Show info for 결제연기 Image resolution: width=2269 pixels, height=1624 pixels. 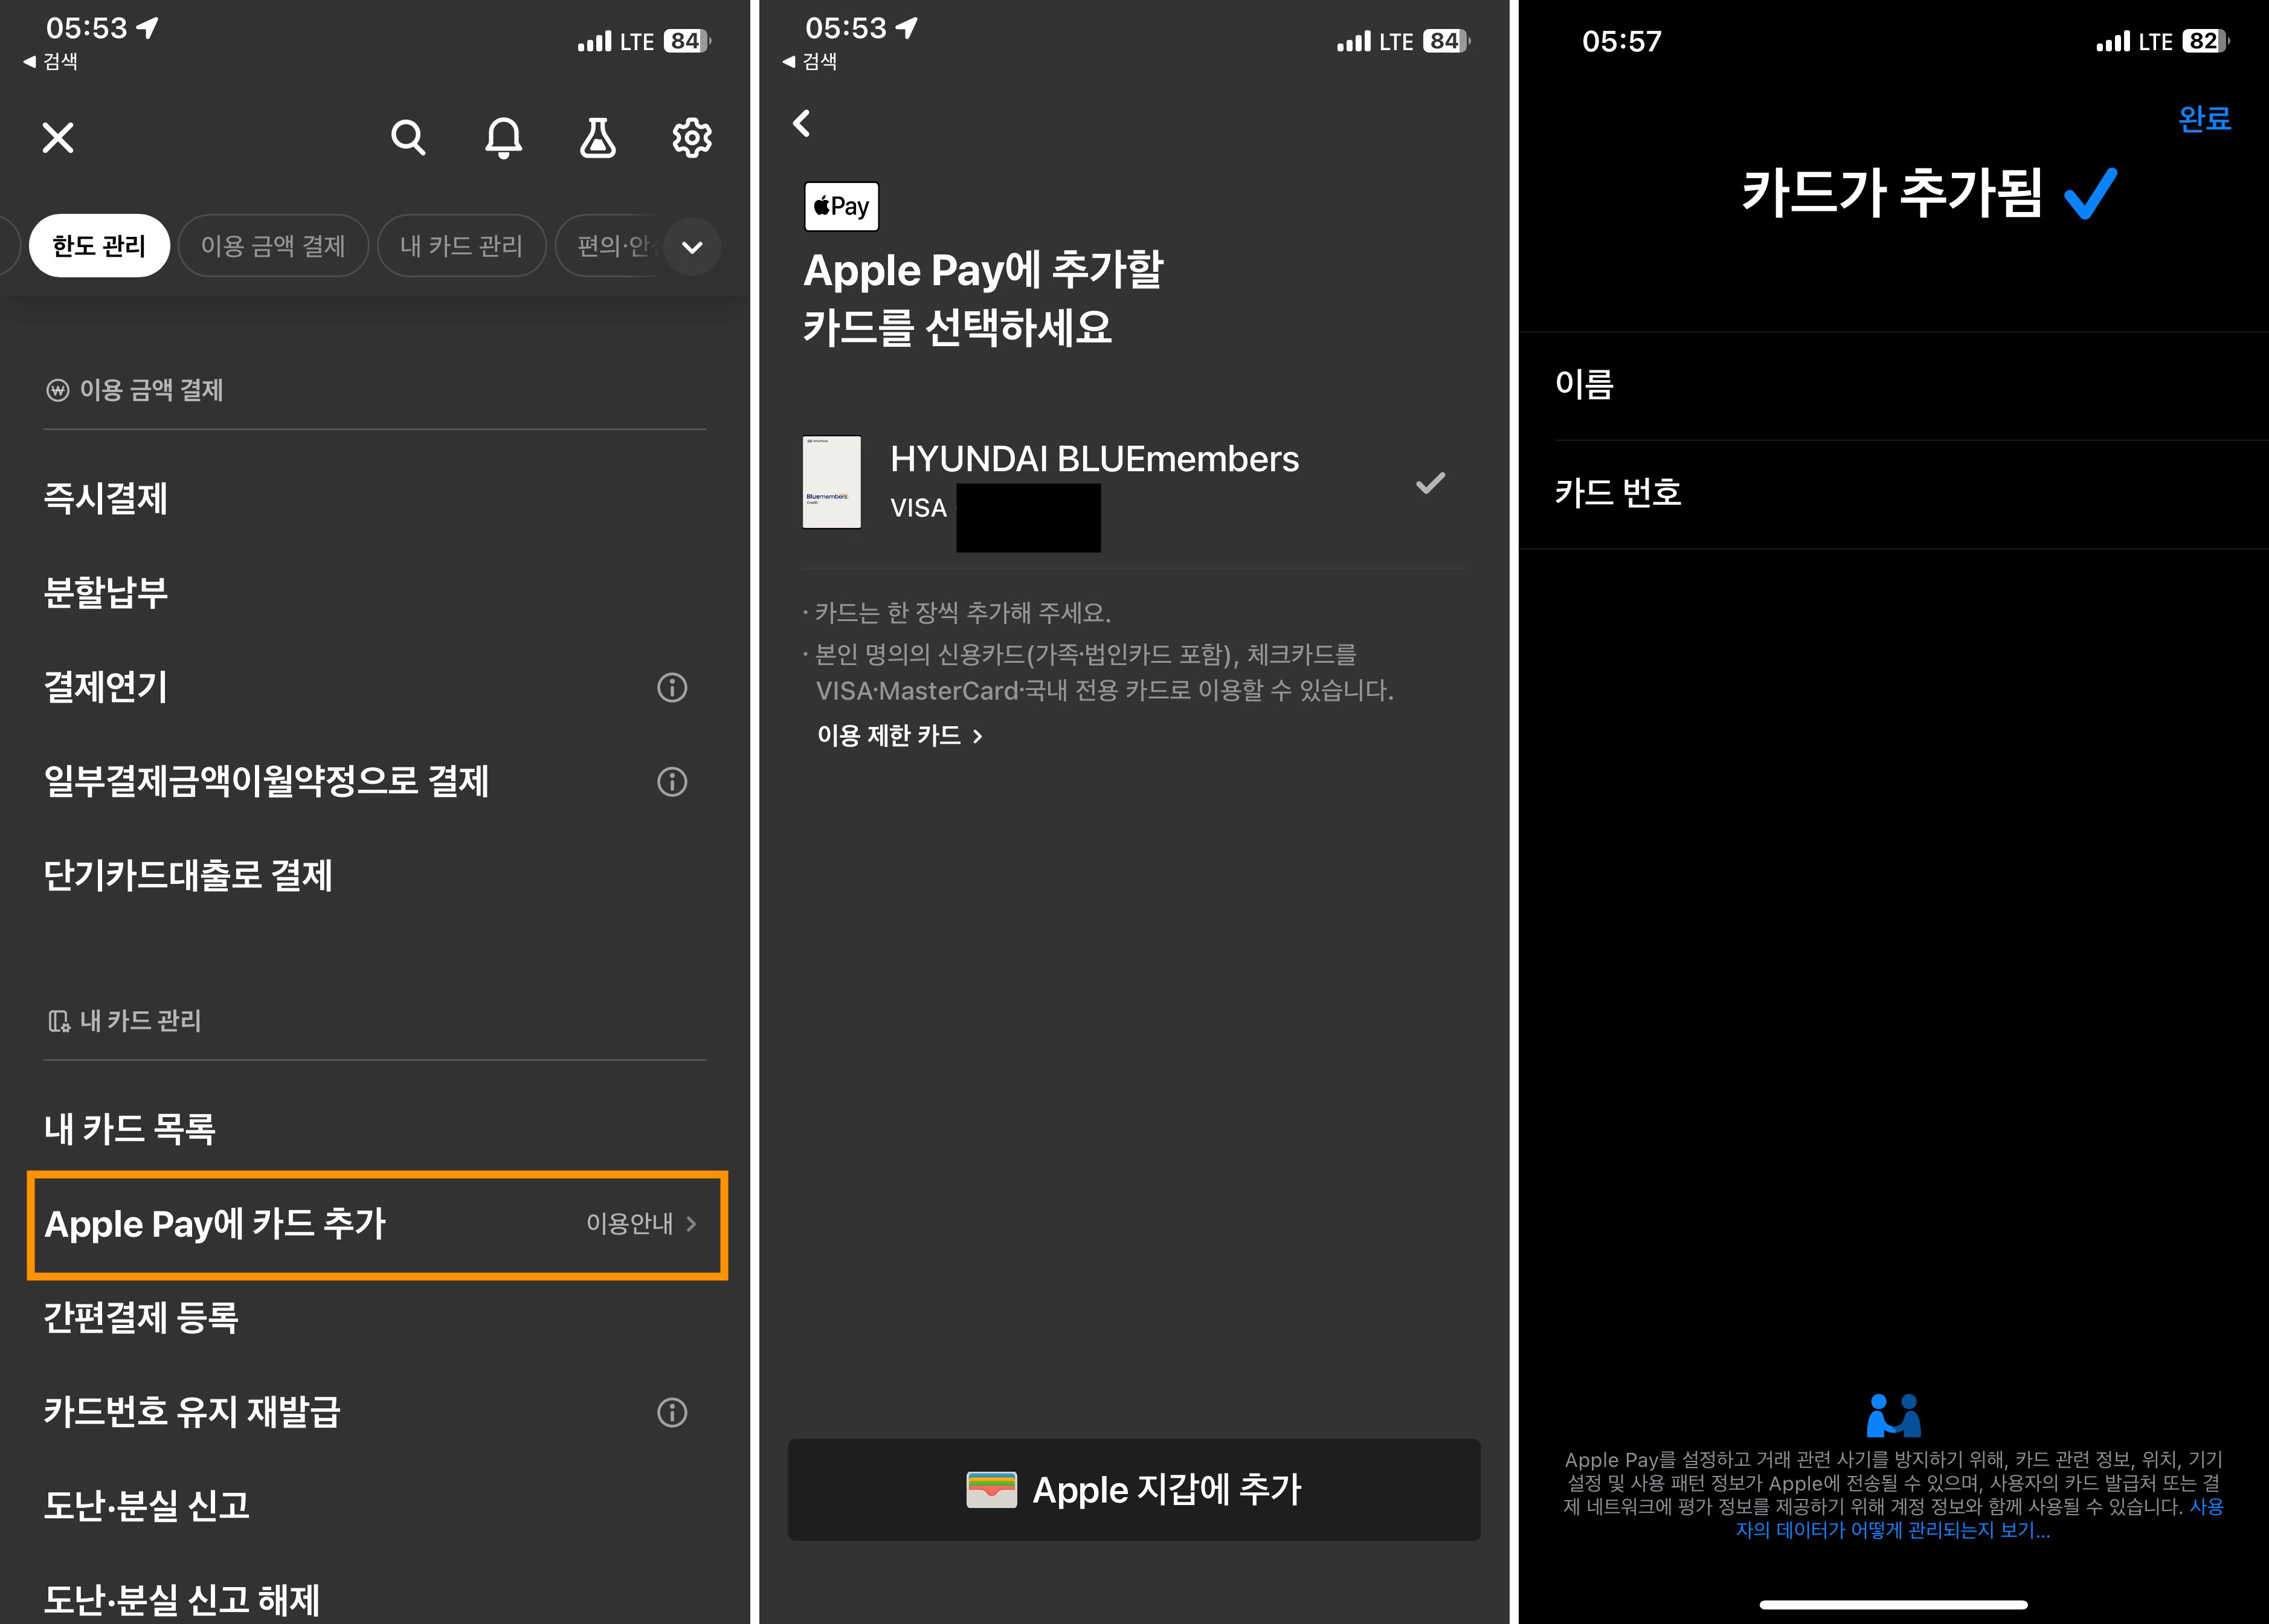click(x=672, y=687)
